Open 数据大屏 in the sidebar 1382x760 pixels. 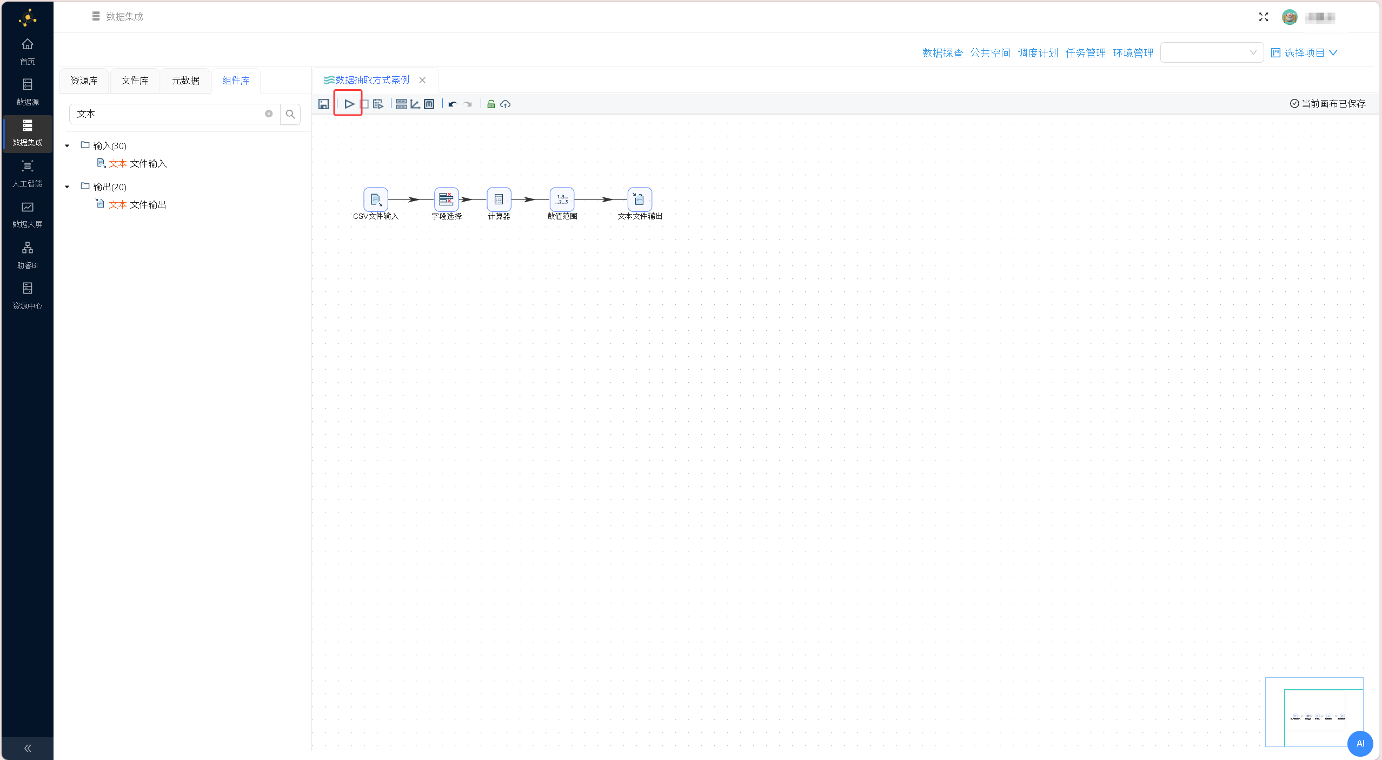28,215
